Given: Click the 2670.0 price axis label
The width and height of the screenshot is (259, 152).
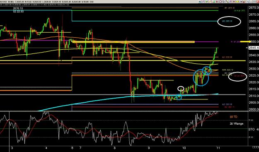Looking at the screenshot, I should [254, 14].
